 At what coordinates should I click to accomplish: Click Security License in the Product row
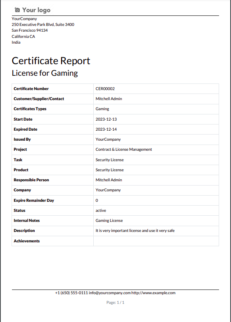110,170
